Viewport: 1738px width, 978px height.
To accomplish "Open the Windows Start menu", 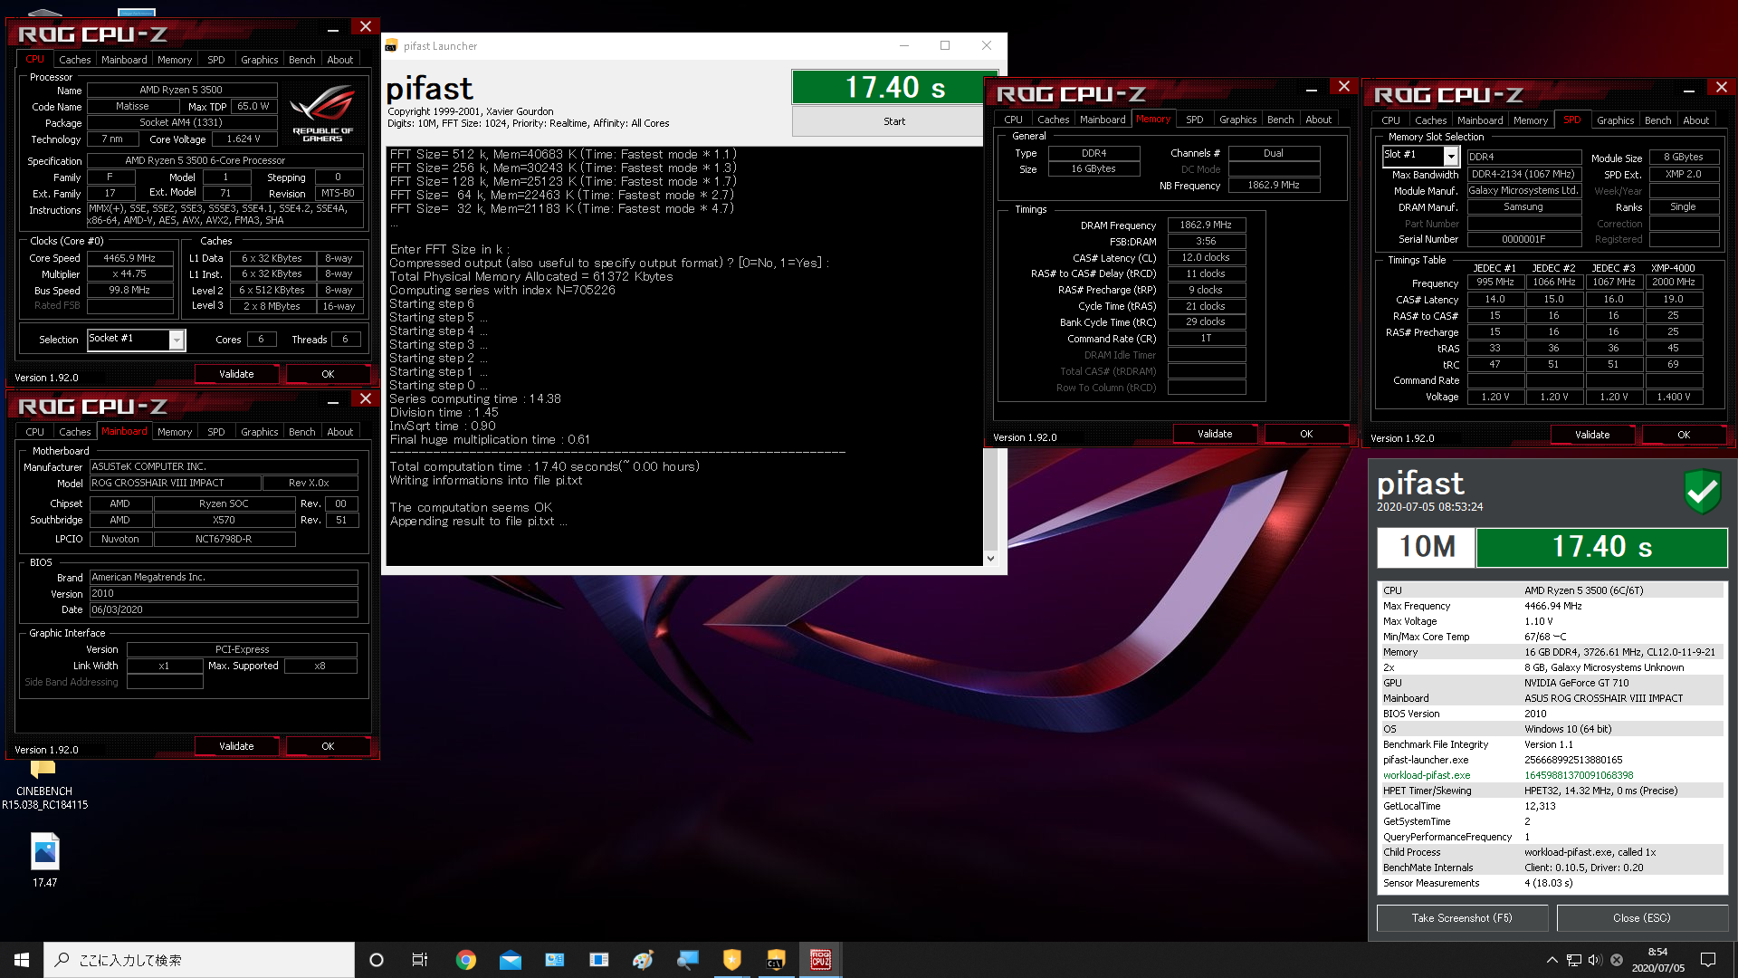I will [22, 960].
